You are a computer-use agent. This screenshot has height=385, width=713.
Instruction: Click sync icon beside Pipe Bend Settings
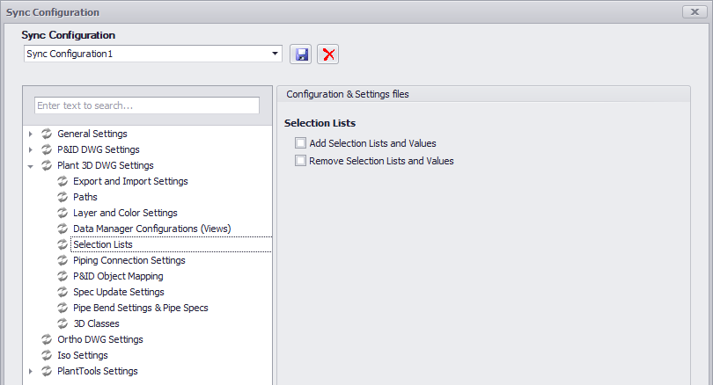point(62,308)
